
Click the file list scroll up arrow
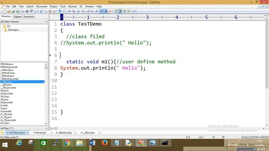click(46, 64)
